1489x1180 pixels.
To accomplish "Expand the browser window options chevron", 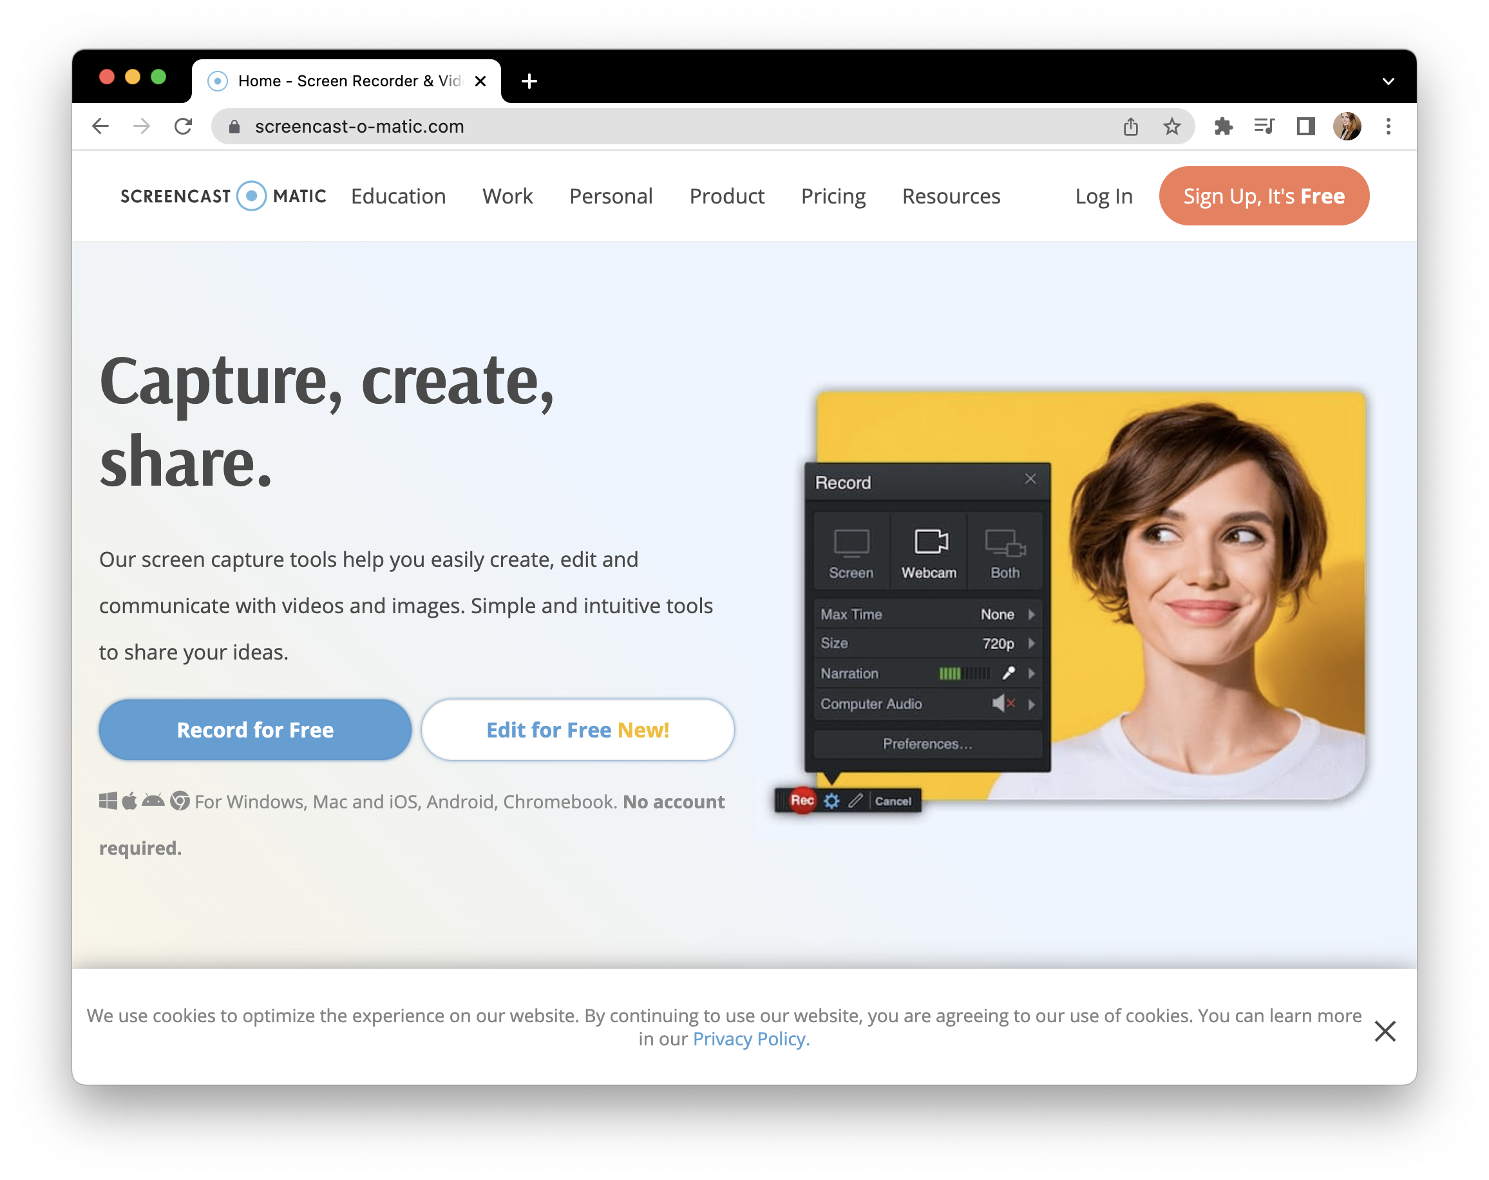I will 1388,81.
